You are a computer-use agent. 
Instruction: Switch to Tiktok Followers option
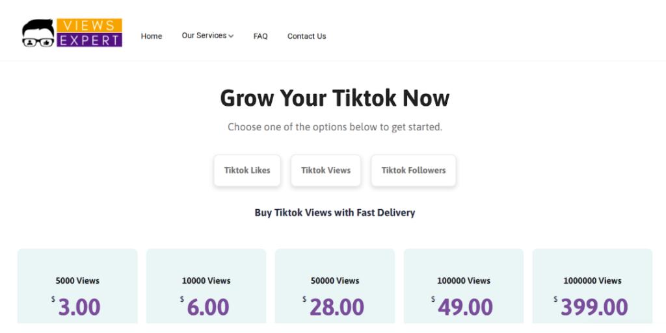414,170
